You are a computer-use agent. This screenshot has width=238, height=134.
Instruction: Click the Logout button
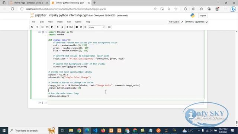click(203, 16)
